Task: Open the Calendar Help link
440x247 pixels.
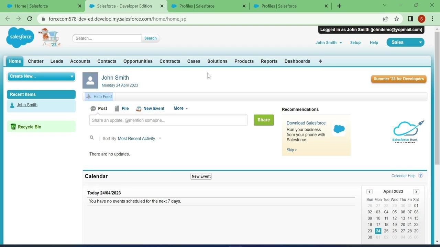Action: click(404, 176)
